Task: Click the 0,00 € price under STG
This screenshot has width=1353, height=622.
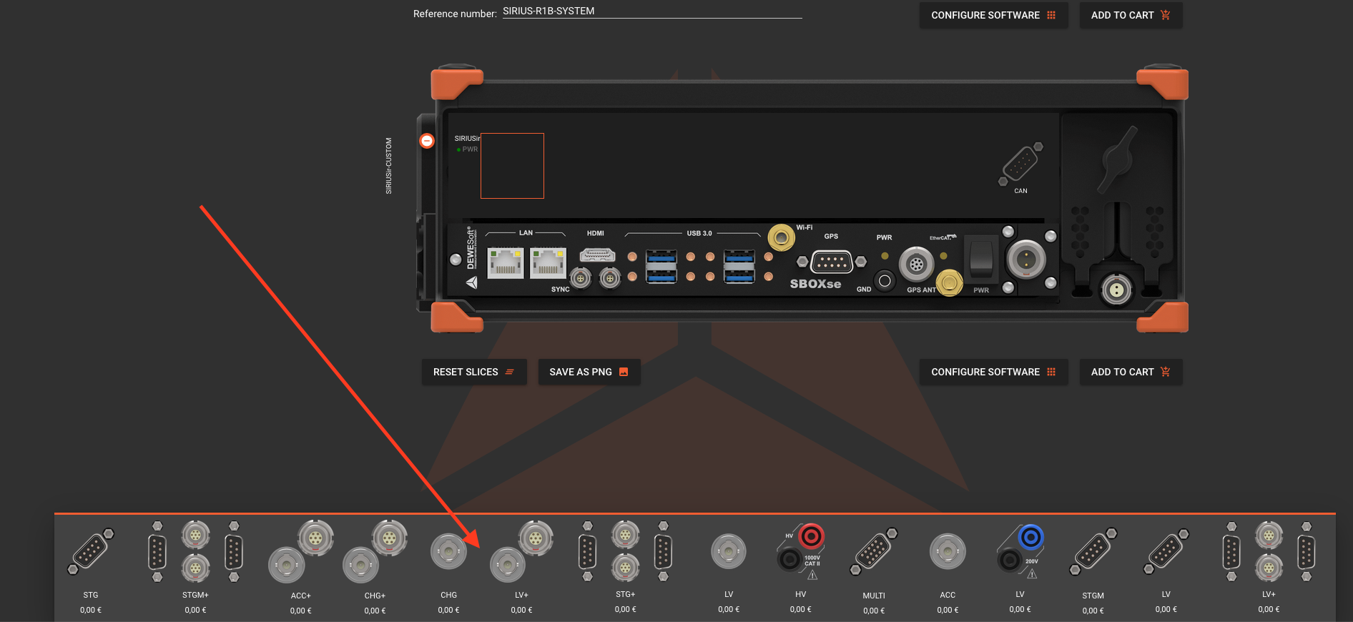Action: tap(91, 610)
